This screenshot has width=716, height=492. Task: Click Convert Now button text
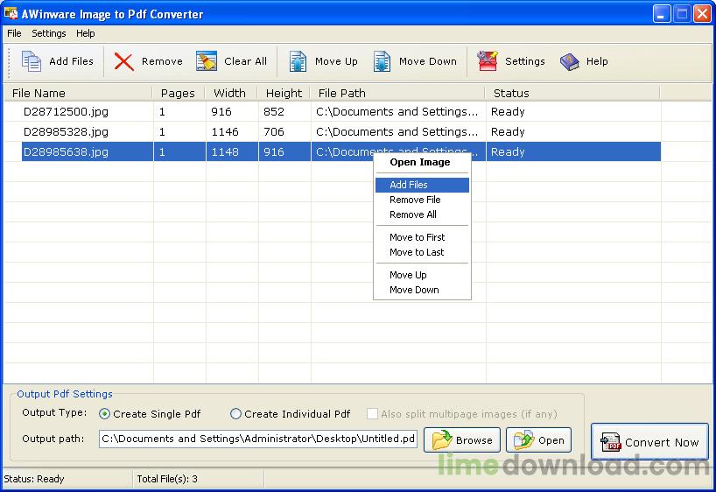pyautogui.click(x=662, y=442)
